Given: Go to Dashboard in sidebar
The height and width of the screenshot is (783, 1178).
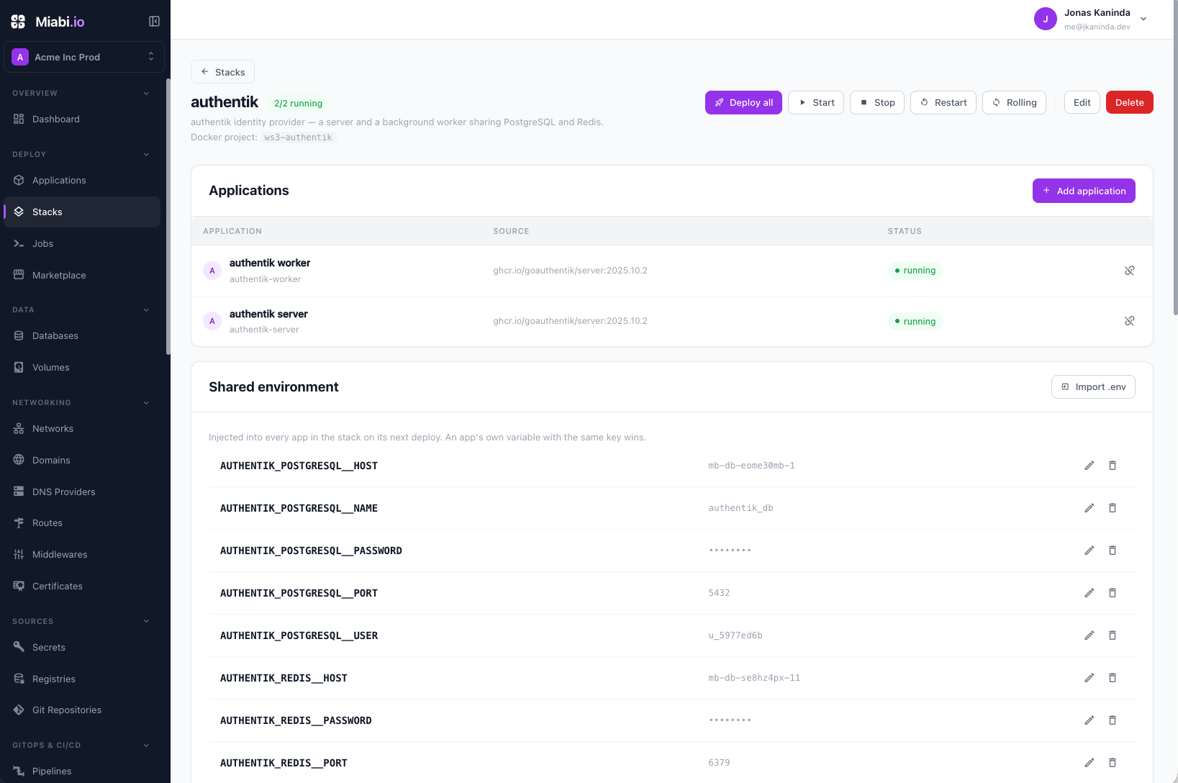Looking at the screenshot, I should tap(82, 119).
